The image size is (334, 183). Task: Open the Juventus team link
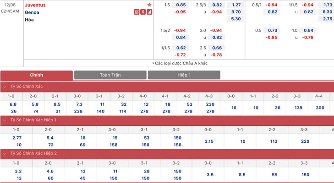click(x=35, y=5)
